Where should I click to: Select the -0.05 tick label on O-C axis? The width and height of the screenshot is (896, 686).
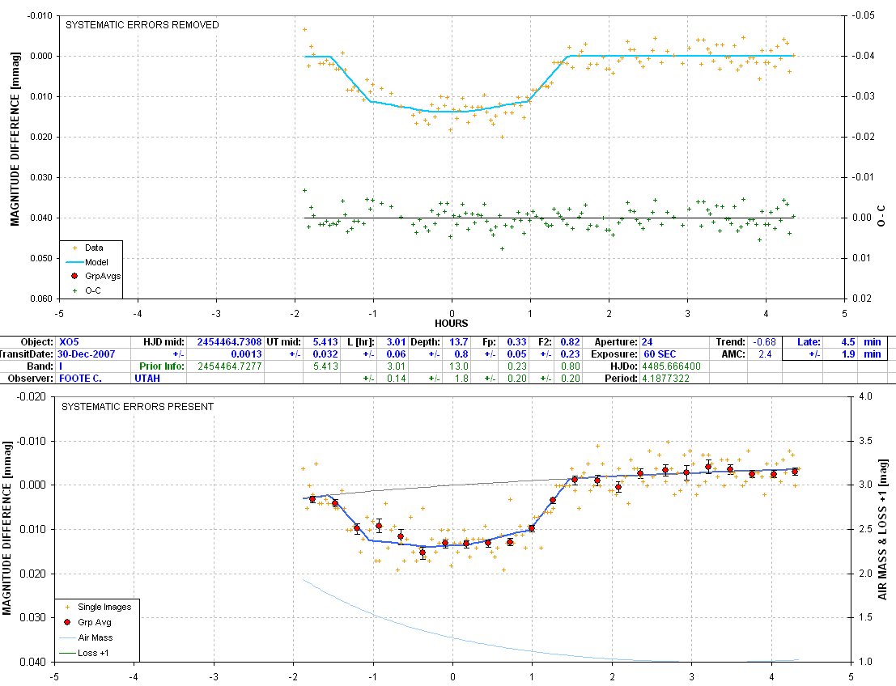point(864,15)
